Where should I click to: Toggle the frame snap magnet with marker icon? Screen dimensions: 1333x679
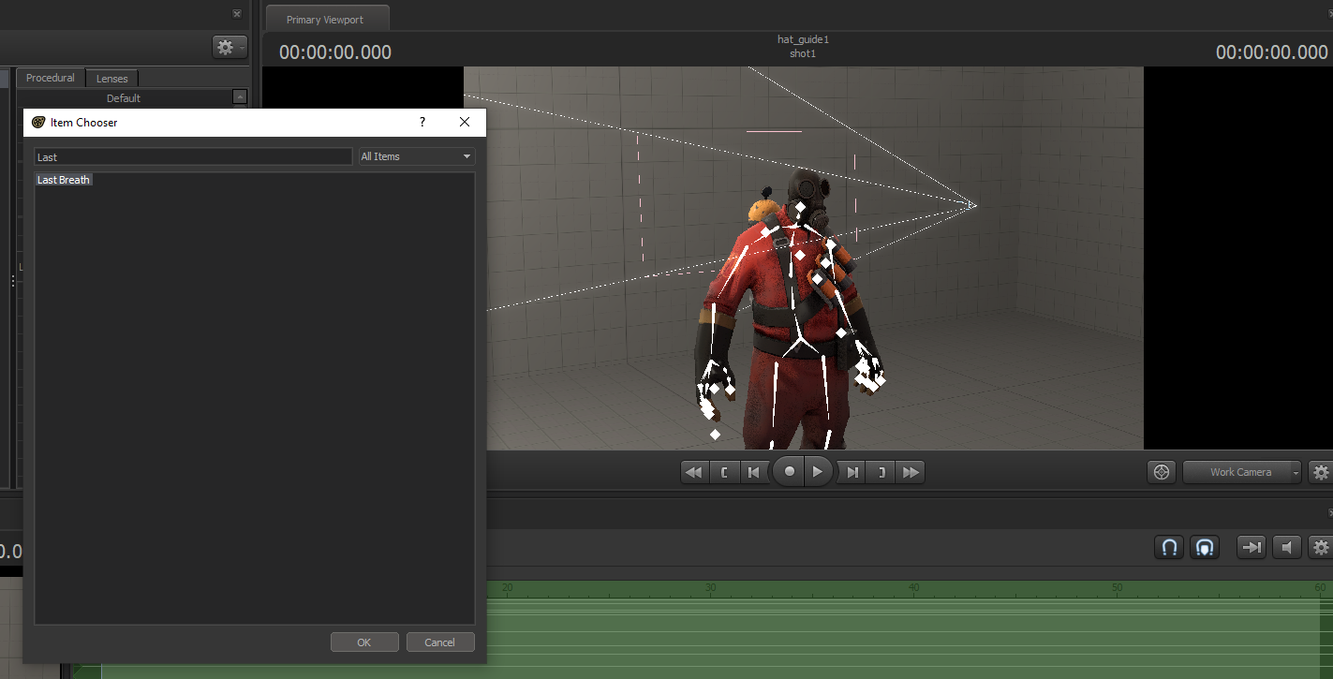click(1205, 547)
